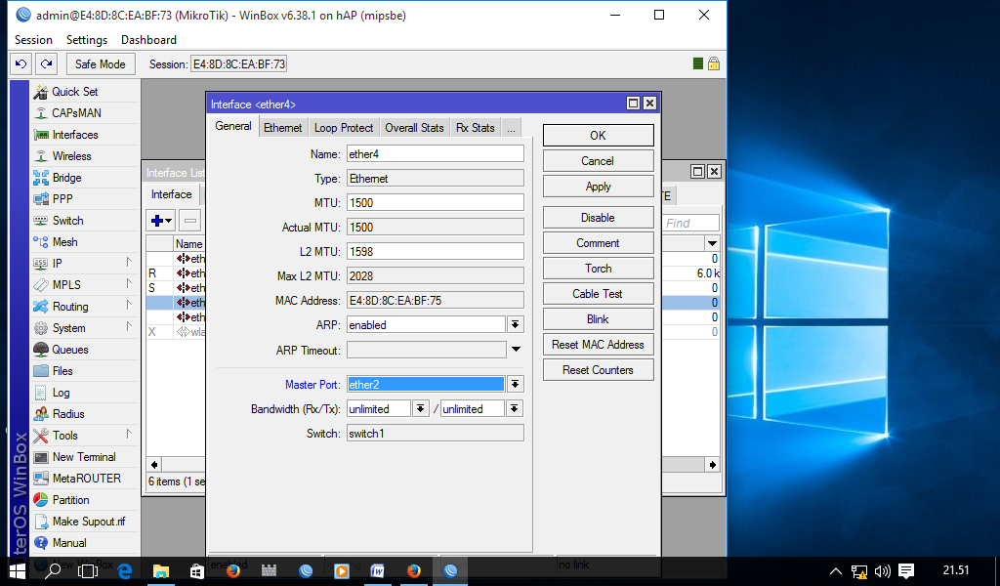Open the Manual
1000x586 pixels.
pos(69,543)
